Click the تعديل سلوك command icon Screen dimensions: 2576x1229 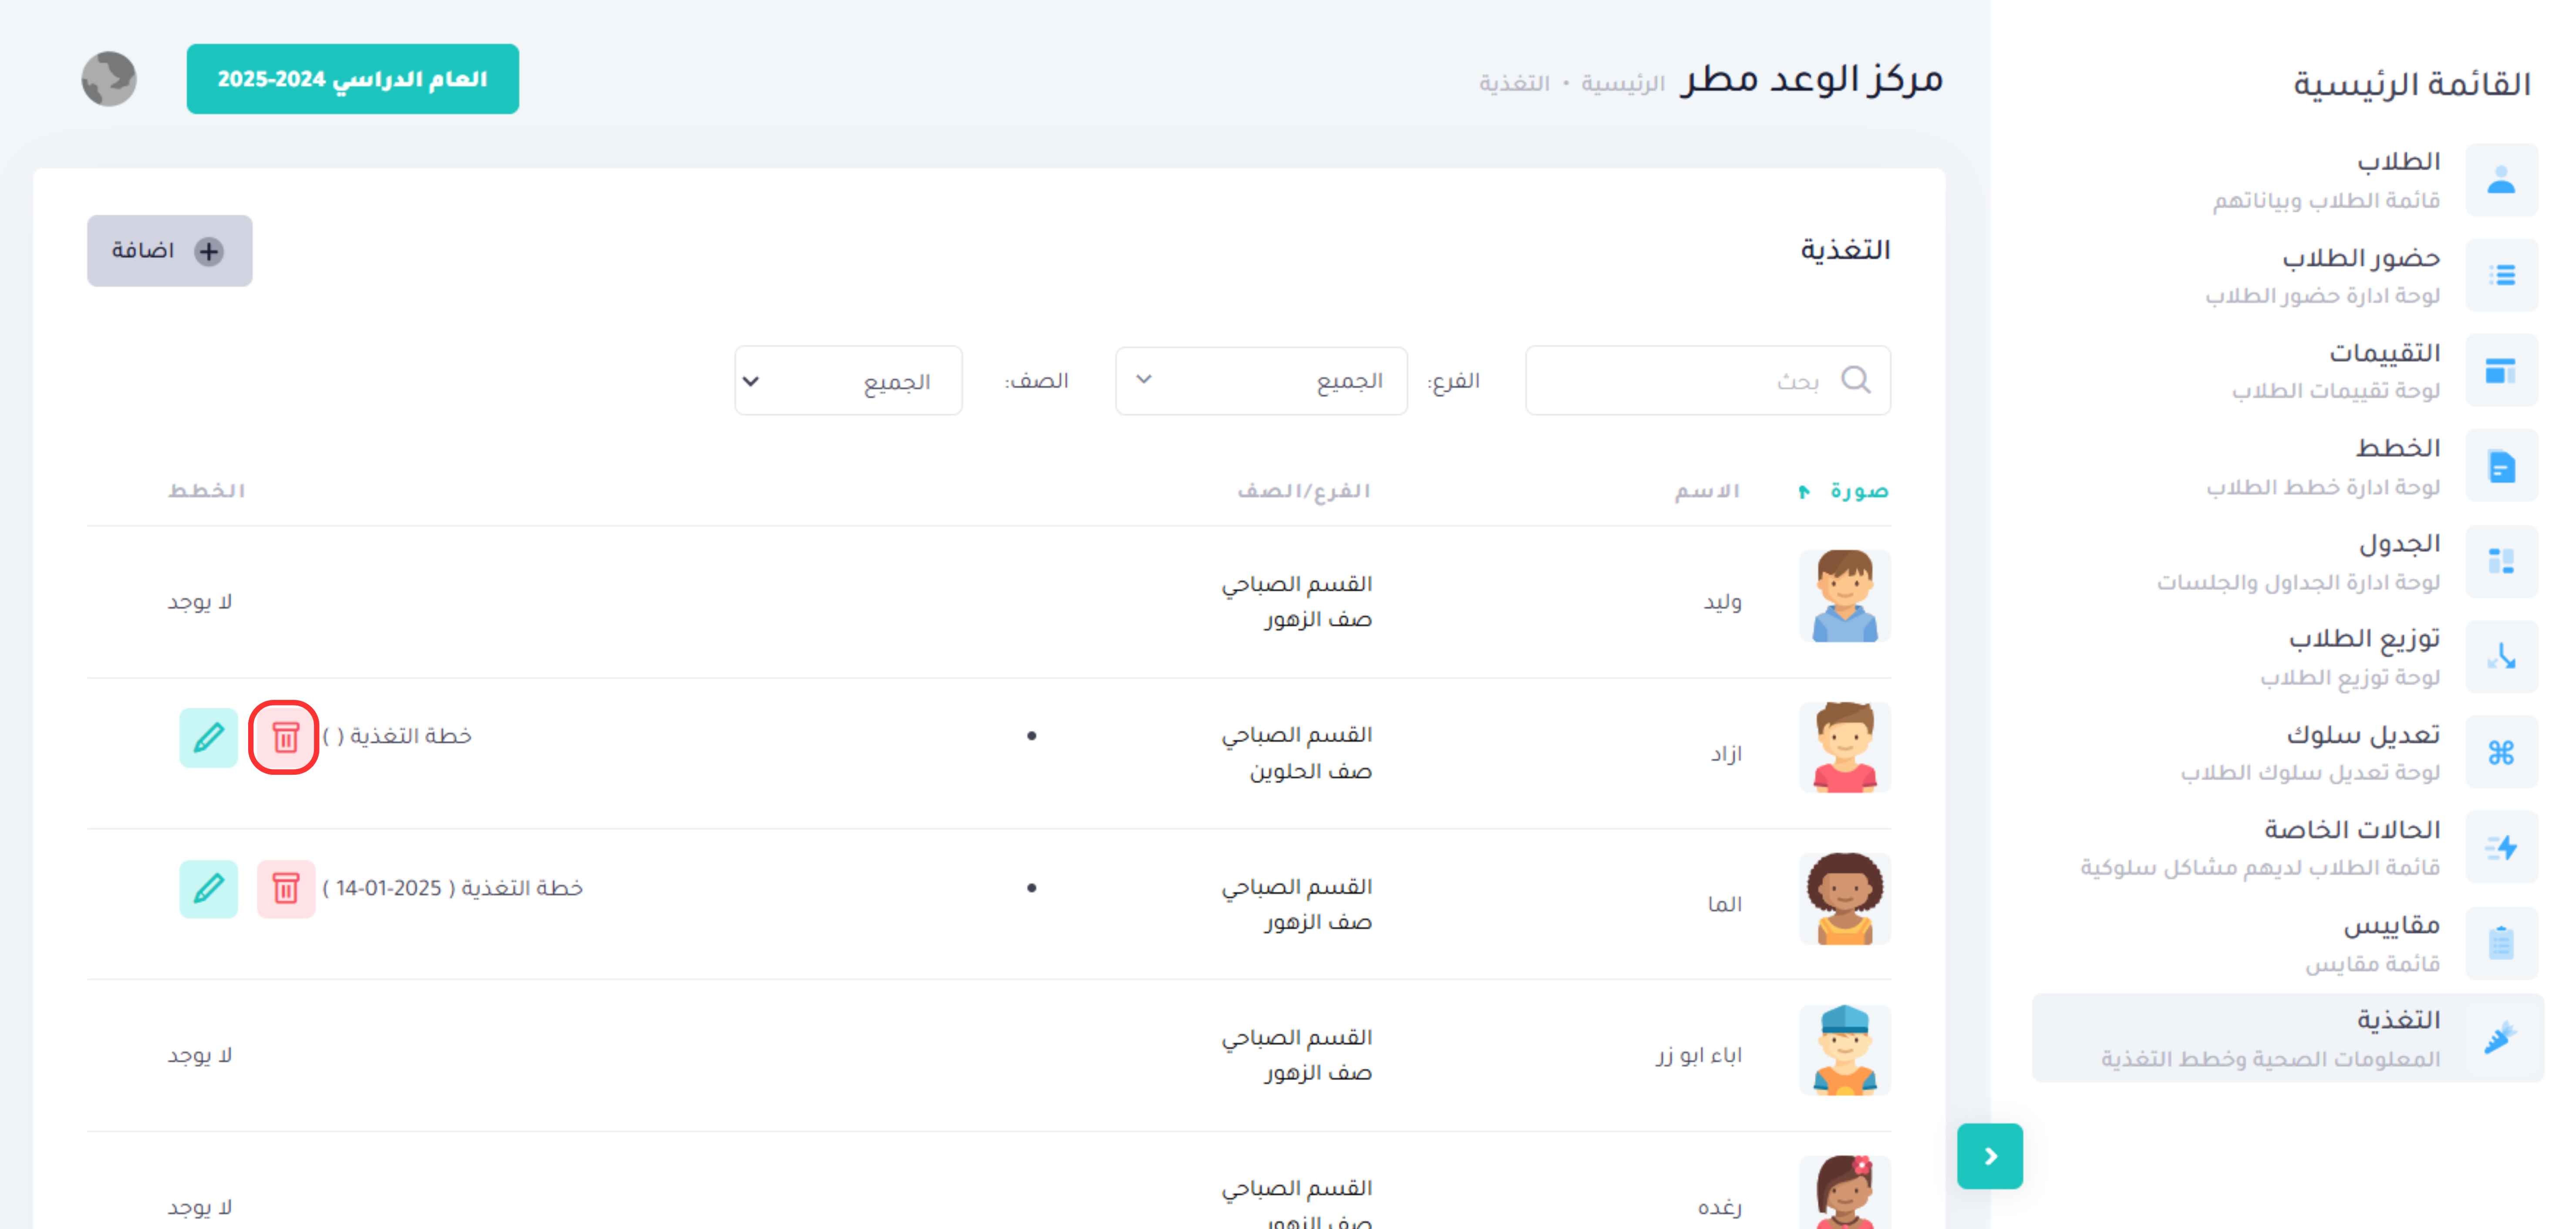tap(2501, 752)
